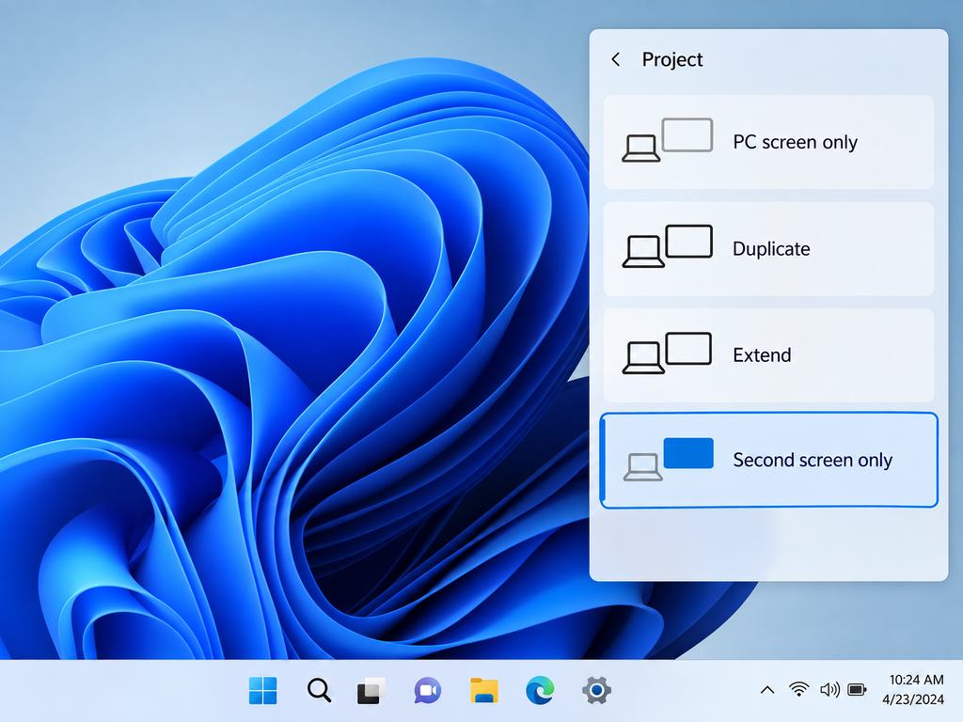This screenshot has width=963, height=722.
Task: Launch Microsoft Edge from taskbar
Action: click(x=540, y=691)
